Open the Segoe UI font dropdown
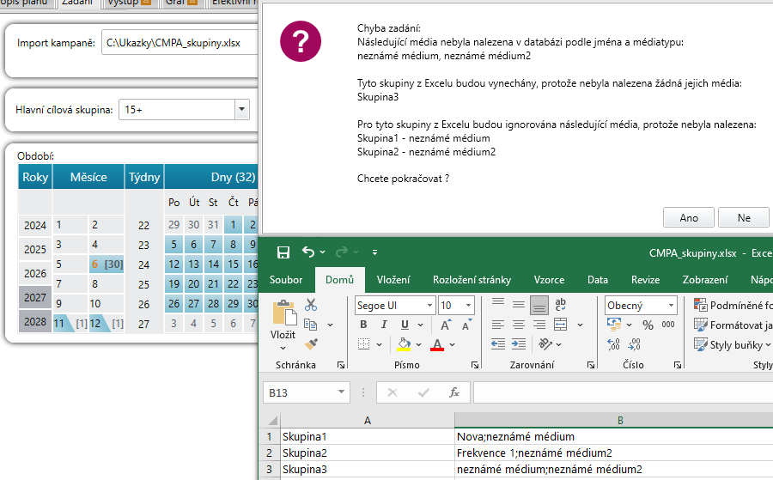This screenshot has width=773, height=480. point(429,305)
